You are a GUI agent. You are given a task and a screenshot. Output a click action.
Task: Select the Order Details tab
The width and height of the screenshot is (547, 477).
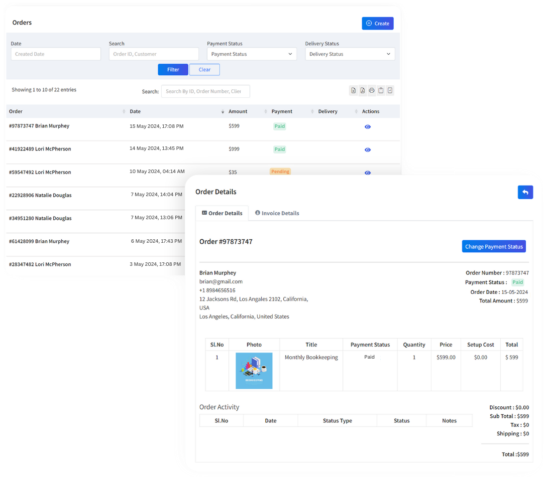[x=222, y=213]
